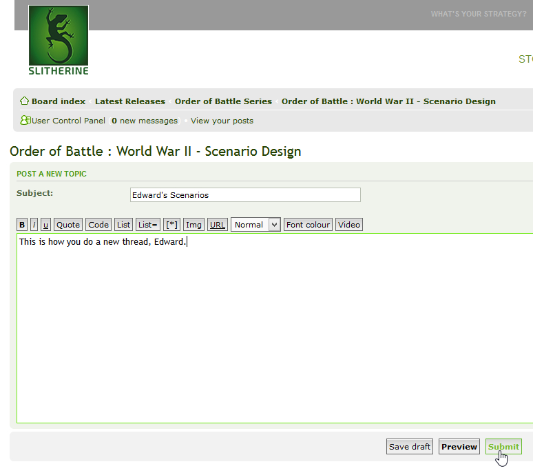Open the Font colour picker
The width and height of the screenshot is (533, 473).
pyautogui.click(x=308, y=225)
